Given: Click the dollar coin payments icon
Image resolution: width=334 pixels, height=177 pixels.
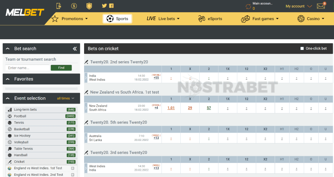Looking at the screenshot, I should 74,6.
